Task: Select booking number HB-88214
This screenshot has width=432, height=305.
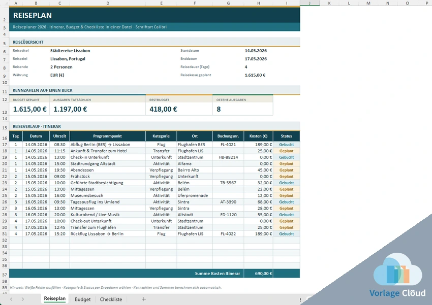Action: click(x=228, y=157)
